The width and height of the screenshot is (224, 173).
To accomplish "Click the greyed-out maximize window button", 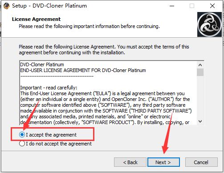I will [x=192, y=6].
